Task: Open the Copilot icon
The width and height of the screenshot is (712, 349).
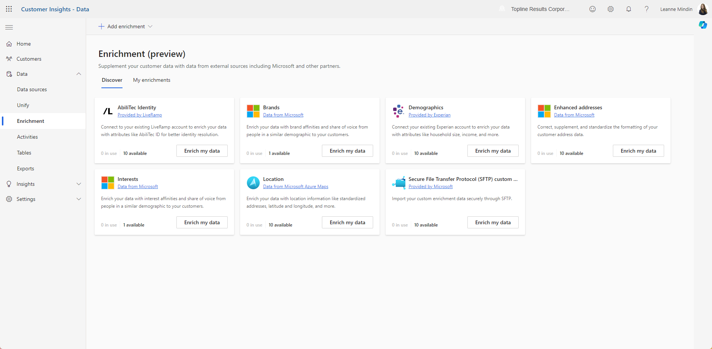Action: point(703,25)
